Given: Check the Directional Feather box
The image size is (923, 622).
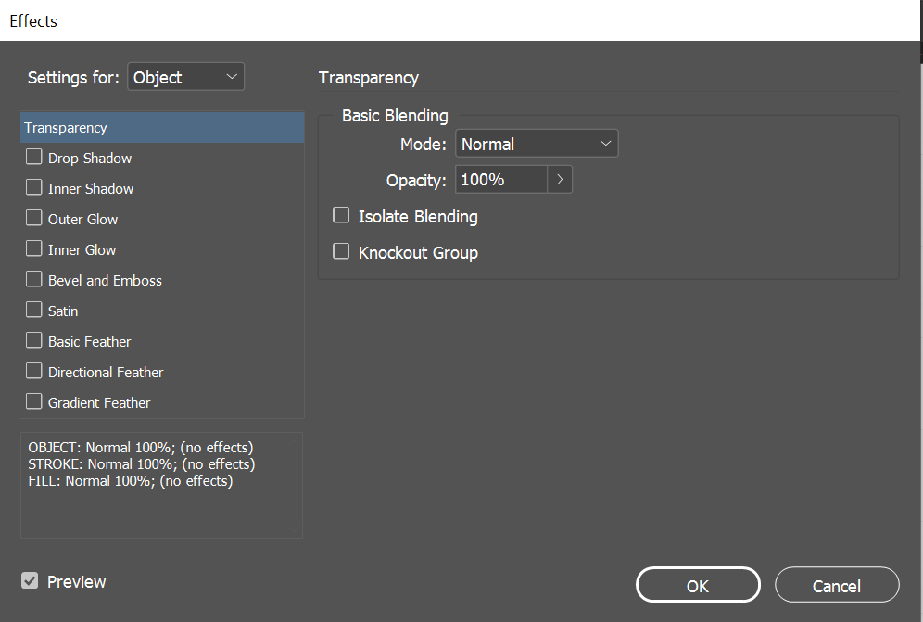Looking at the screenshot, I should pos(34,372).
